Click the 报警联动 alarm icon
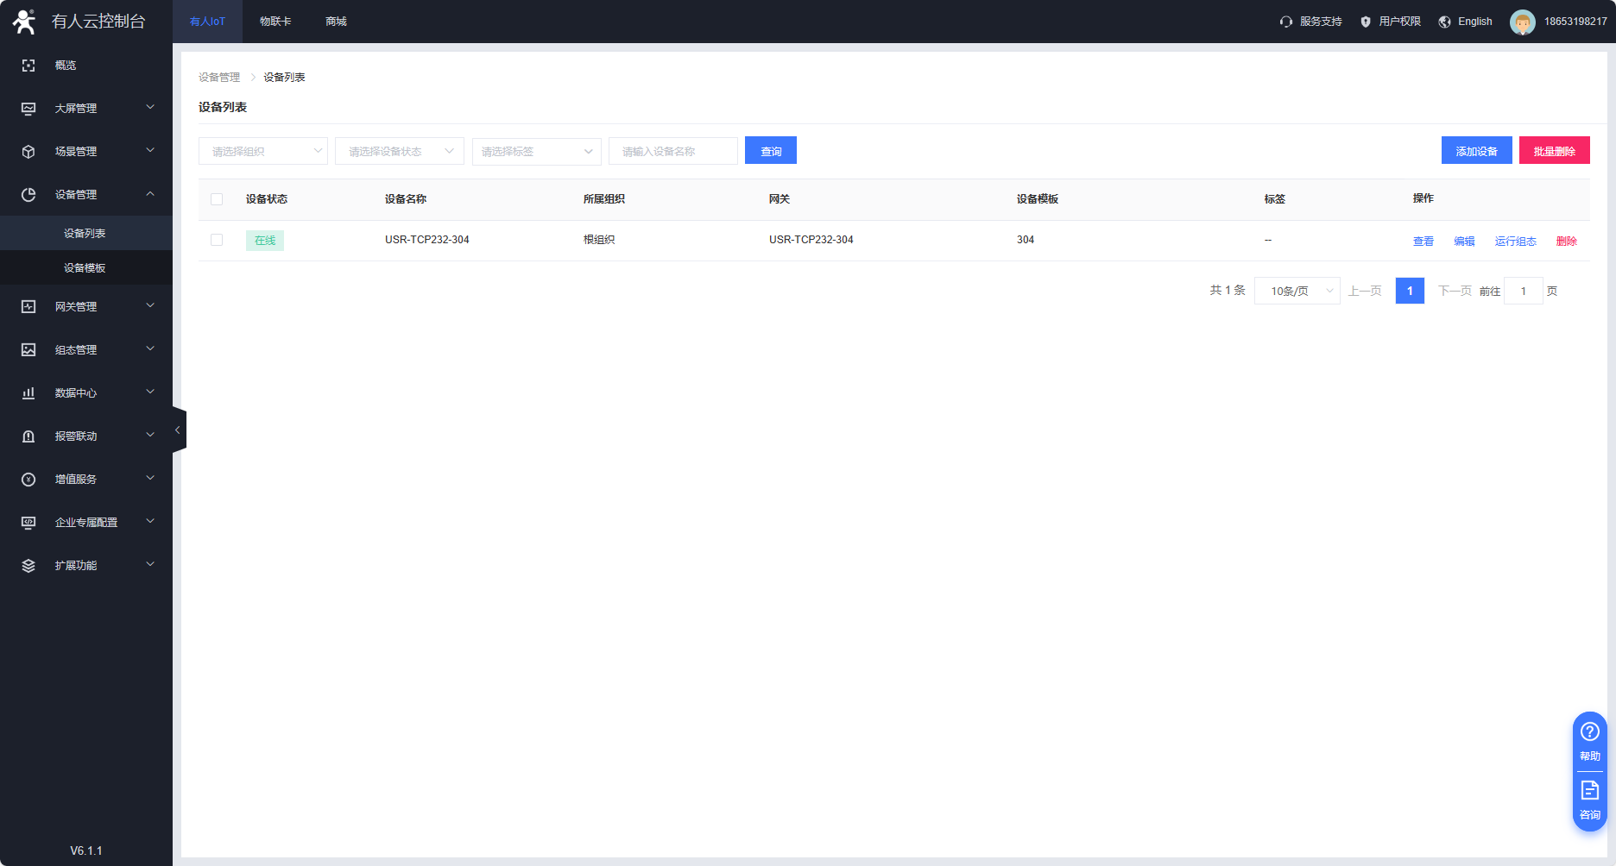Viewport: 1616px width, 866px height. (x=28, y=436)
